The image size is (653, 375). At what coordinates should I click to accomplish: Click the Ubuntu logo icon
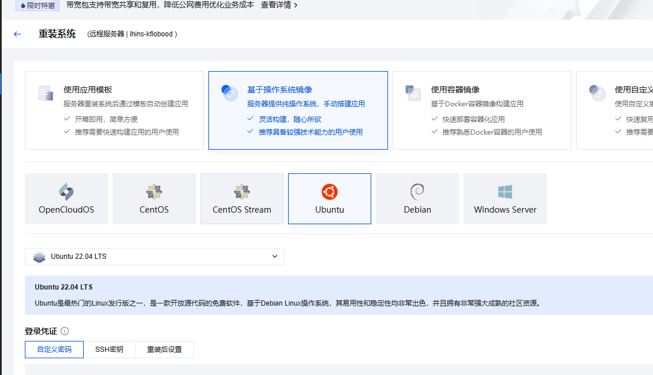(x=330, y=192)
